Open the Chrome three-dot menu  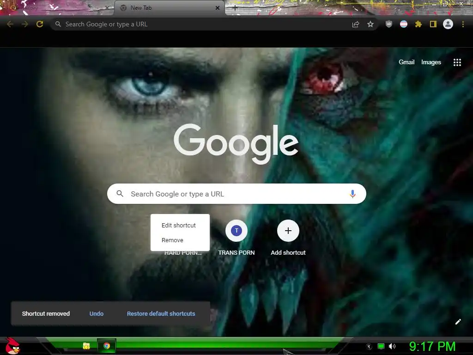[463, 24]
